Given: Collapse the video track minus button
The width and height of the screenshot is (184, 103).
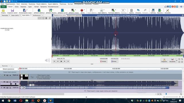Looking at the screenshot, I should pos(1,75).
